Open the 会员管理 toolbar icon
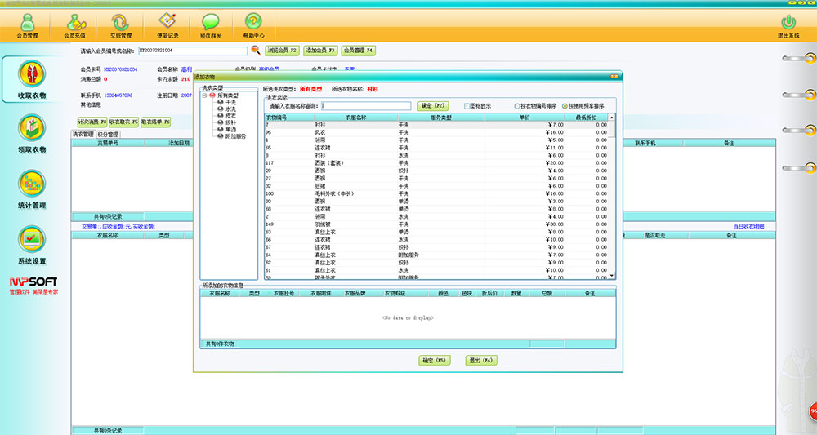The width and height of the screenshot is (817, 435). (x=27, y=24)
